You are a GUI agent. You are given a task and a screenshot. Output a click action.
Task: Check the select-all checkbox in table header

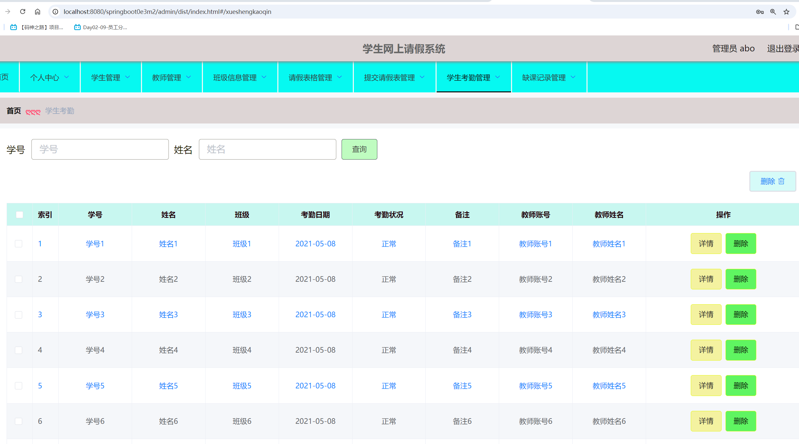point(19,215)
